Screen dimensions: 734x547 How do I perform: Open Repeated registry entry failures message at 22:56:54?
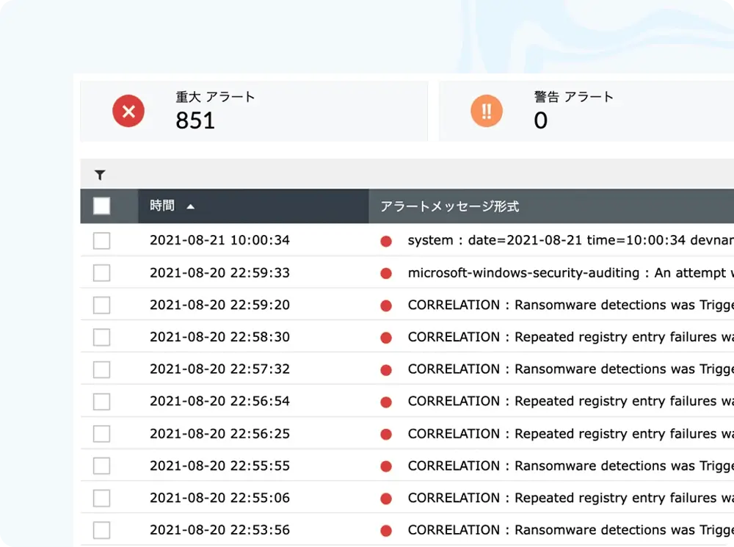[570, 402]
